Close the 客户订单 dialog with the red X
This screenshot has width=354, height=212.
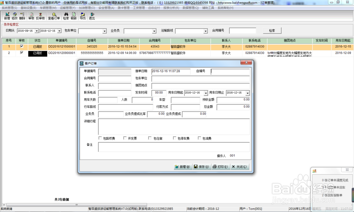tap(246, 62)
